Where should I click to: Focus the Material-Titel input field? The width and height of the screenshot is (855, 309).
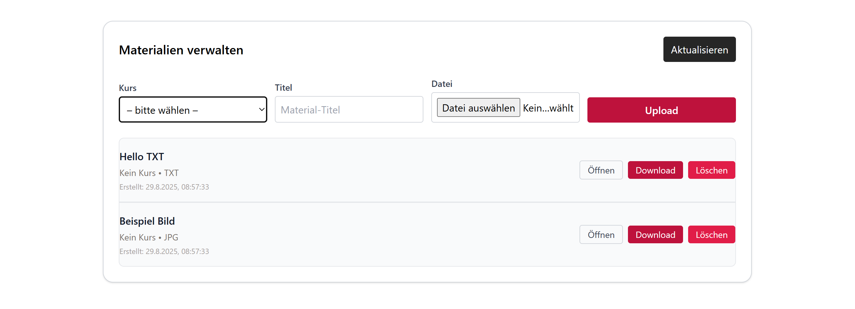point(349,110)
